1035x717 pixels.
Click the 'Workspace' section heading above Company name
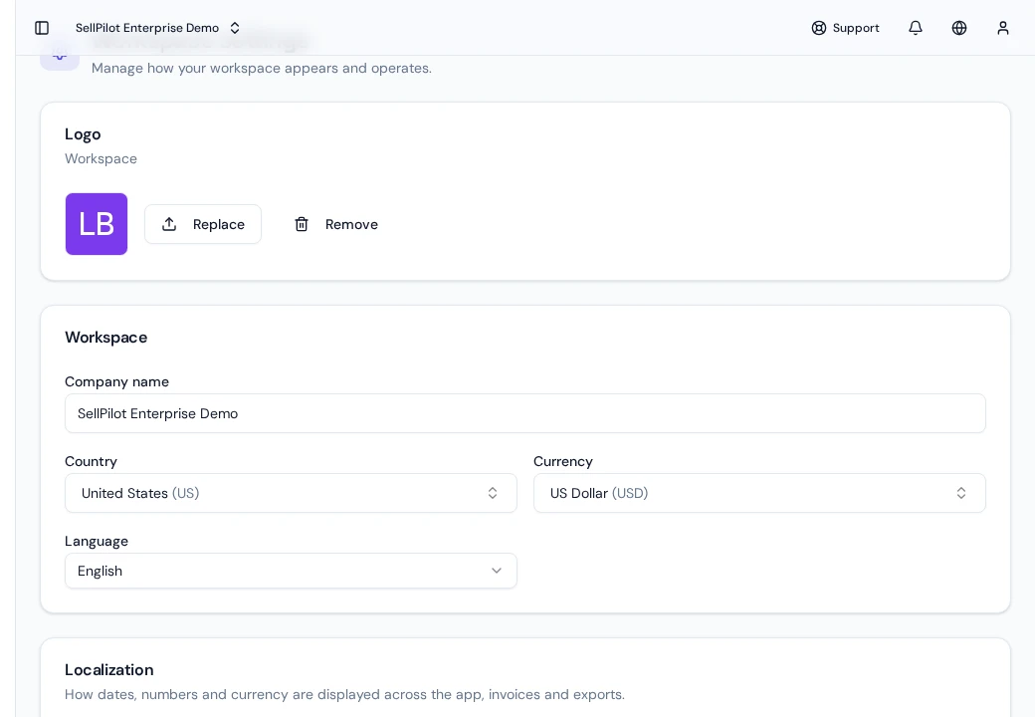coord(105,338)
